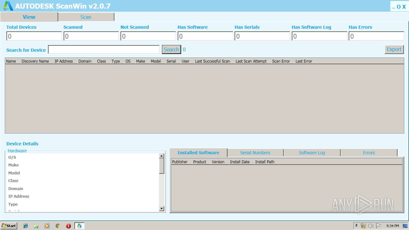Open the File Explorer taskbar icon
Viewport: 409px width, 230px height.
click(x=36, y=226)
